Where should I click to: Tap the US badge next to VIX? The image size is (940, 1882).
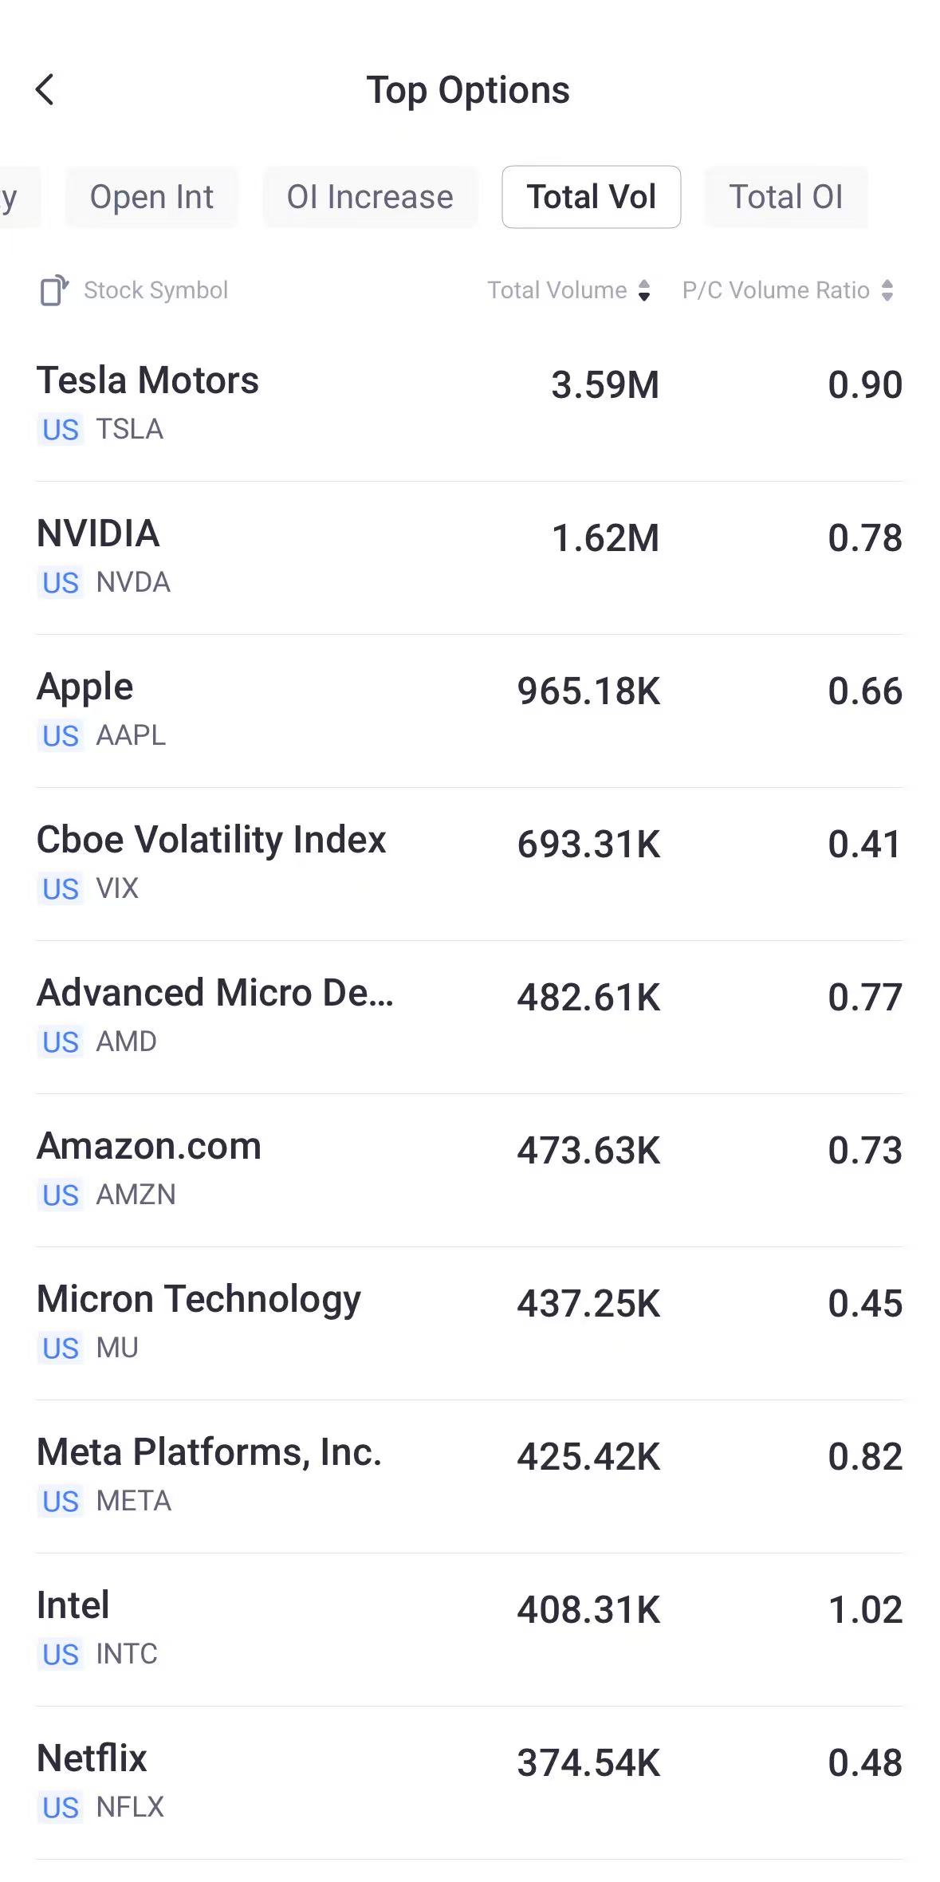click(61, 889)
